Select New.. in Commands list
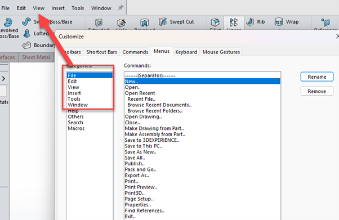Viewport: 339px width, 220px height. point(202,81)
